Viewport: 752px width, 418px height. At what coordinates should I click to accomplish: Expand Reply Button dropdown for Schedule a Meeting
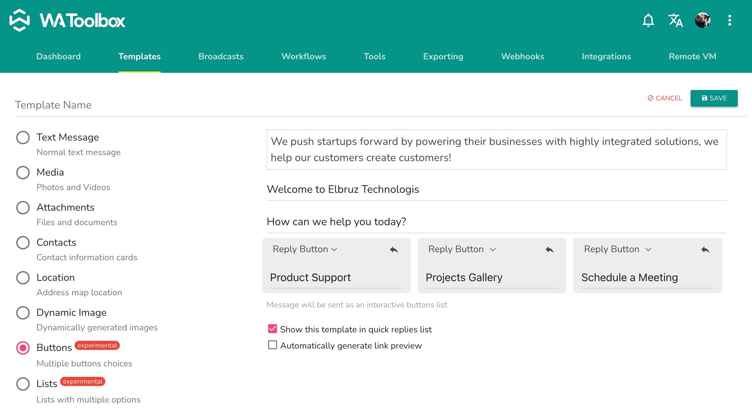coord(617,249)
